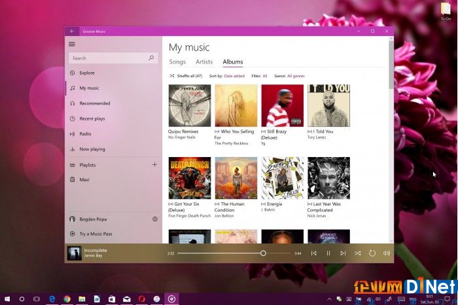The width and height of the screenshot is (458, 305).
Task: Click artist name Tory Lanez
Action: click(317, 137)
